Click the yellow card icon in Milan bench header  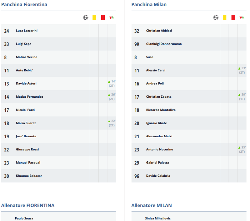[224, 17]
